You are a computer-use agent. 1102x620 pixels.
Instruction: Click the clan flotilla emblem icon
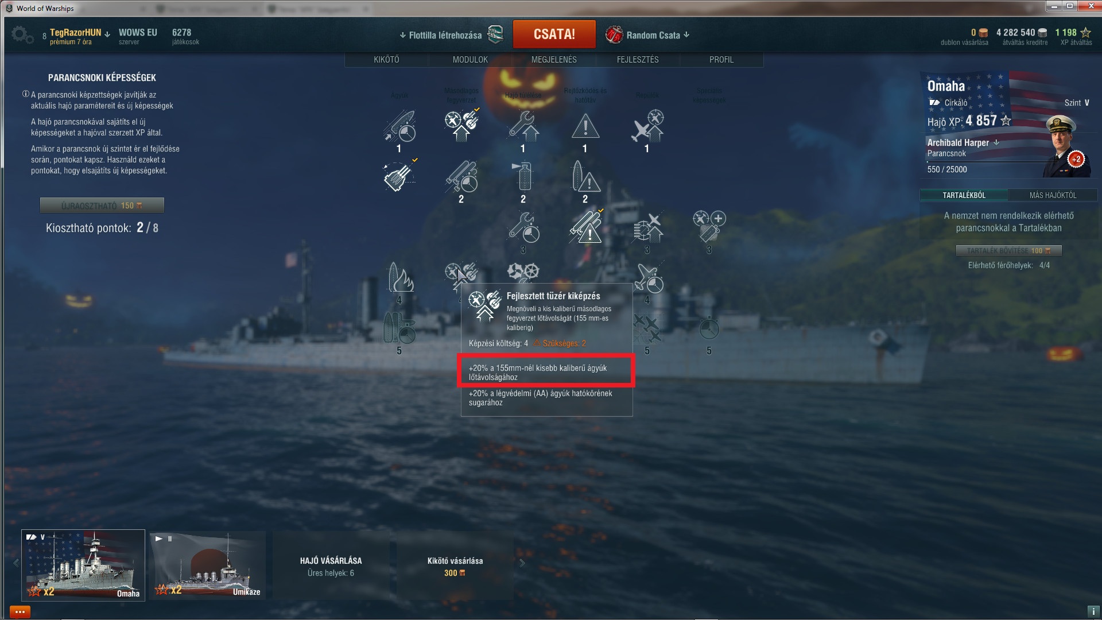(x=495, y=34)
